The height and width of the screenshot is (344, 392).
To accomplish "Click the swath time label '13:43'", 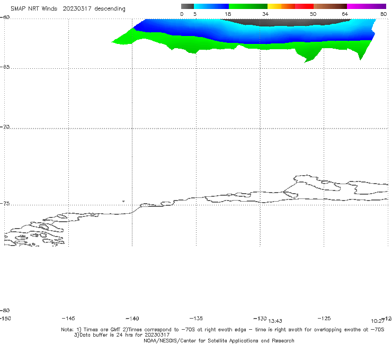I will (x=275, y=321).
